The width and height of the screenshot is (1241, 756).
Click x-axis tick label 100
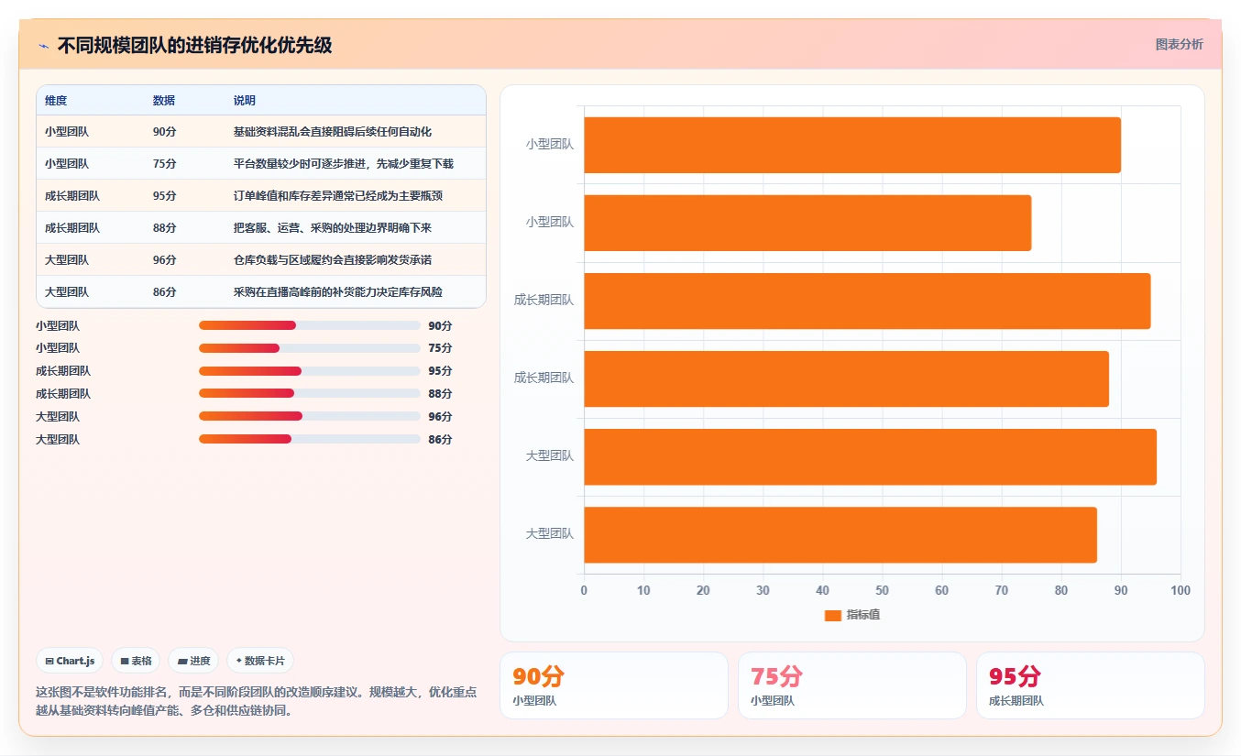(x=1181, y=590)
